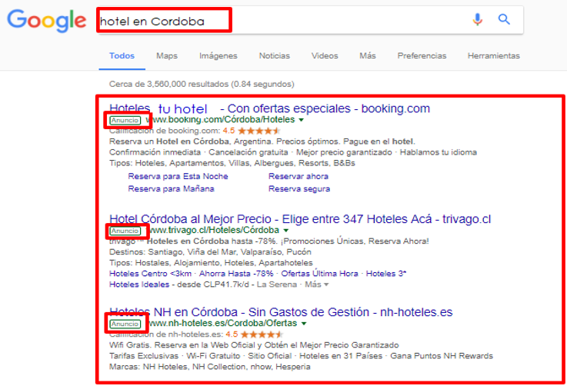Open the trivago.cl Hotel Córdoba ad title
The width and height of the screenshot is (567, 386).
(300, 219)
